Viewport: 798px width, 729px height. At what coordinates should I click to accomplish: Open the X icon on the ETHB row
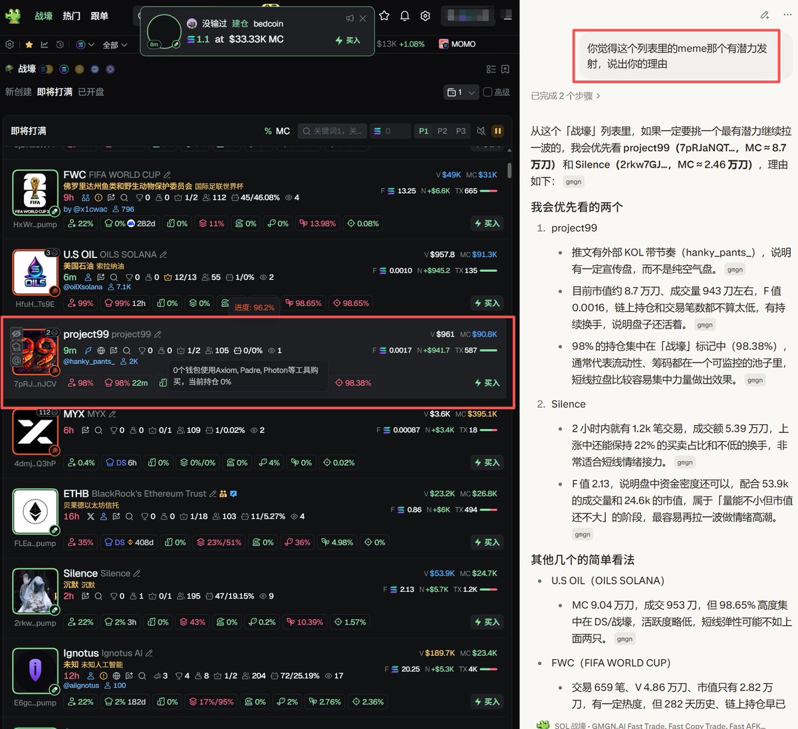click(x=90, y=516)
